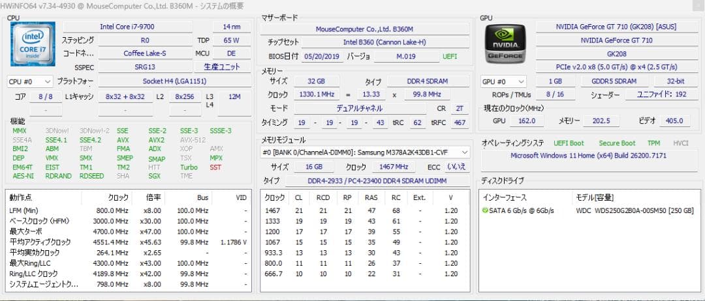Click the インターフェース column header

coord(505,198)
